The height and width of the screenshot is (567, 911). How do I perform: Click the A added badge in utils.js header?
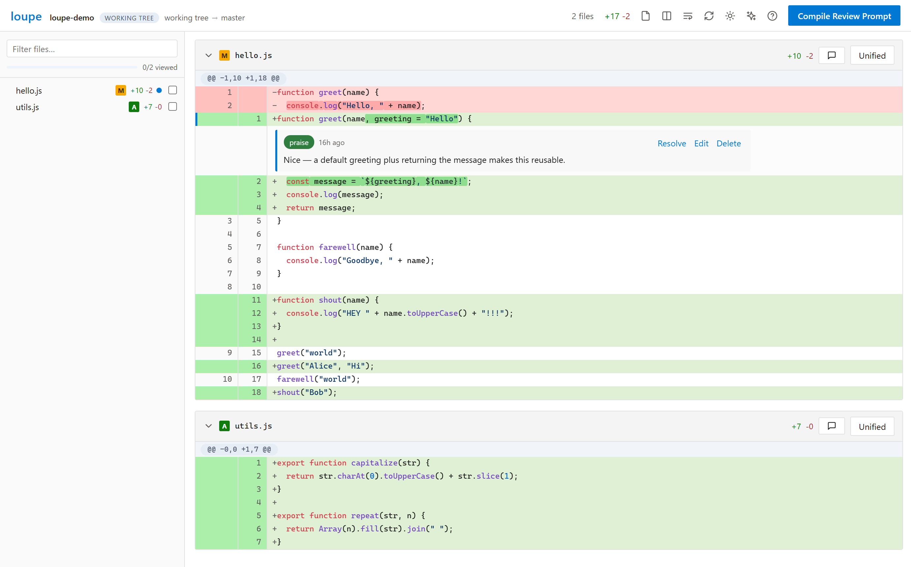224,426
